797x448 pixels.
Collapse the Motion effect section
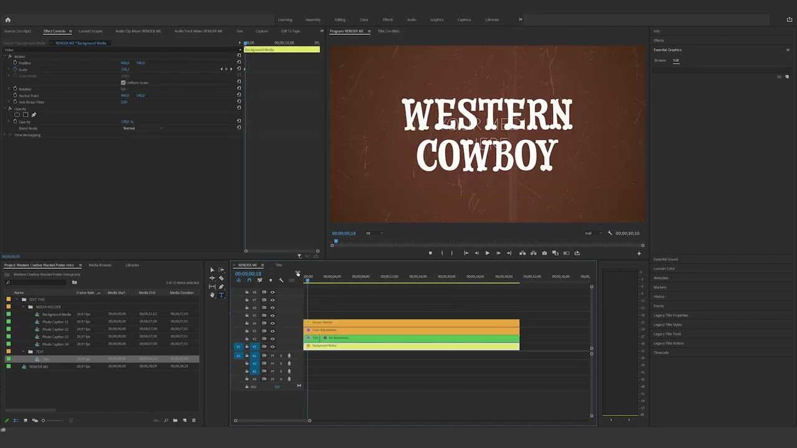point(5,57)
